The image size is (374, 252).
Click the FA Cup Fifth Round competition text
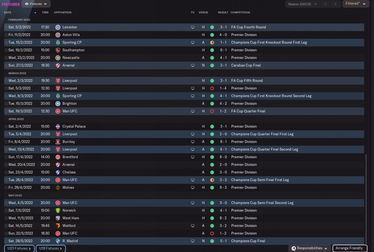tap(247, 81)
